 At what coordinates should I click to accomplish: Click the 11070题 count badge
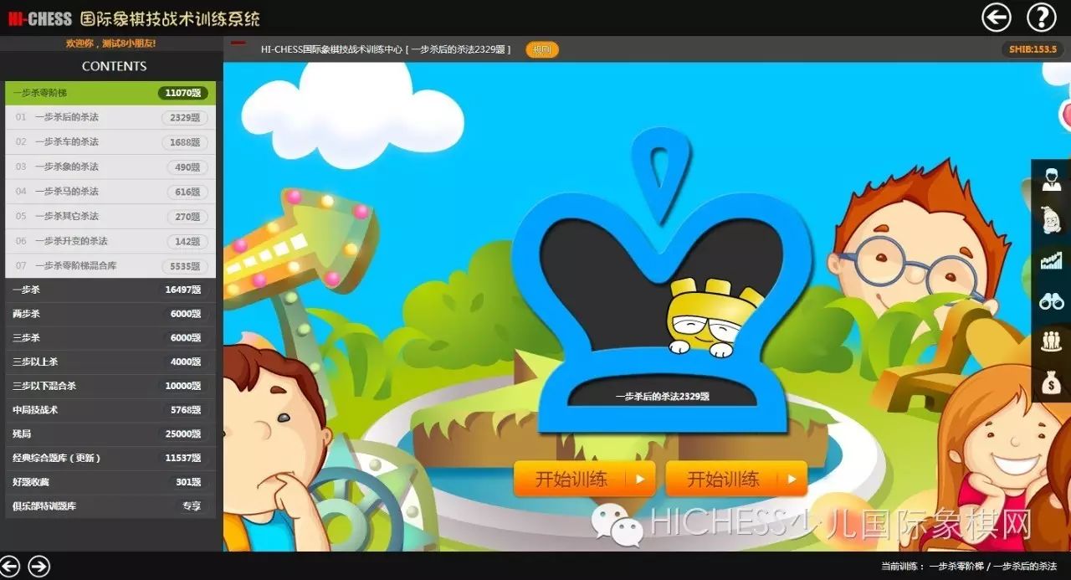click(183, 93)
